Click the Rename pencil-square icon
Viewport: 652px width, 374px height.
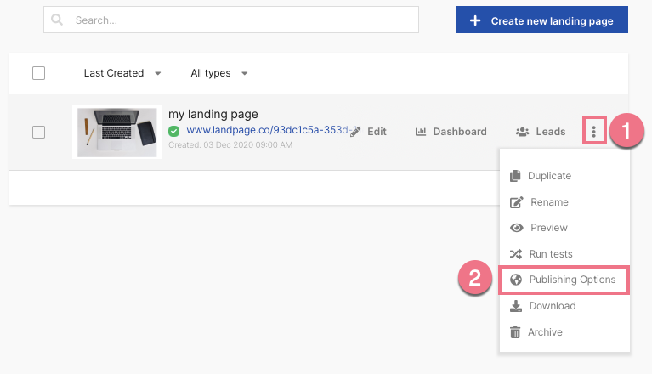coord(517,202)
